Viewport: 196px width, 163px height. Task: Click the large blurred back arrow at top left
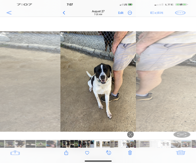pos(9,13)
